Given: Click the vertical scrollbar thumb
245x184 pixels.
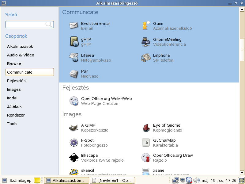Looking at the screenshot, I should coord(242,50).
